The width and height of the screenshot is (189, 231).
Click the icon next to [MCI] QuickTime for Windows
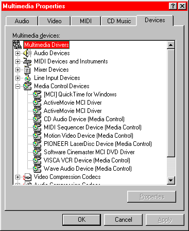pyautogui.click(x=37, y=94)
